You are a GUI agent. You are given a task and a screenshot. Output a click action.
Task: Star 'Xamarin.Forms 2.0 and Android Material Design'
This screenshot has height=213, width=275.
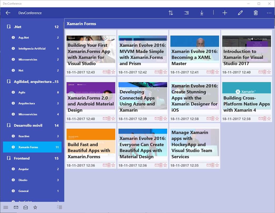point(113,119)
